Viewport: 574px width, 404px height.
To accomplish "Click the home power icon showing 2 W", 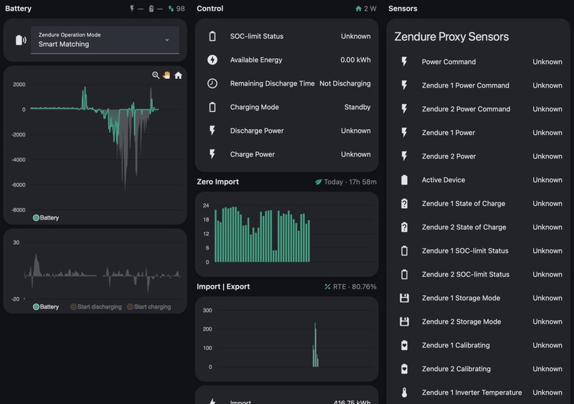I will (x=358, y=9).
